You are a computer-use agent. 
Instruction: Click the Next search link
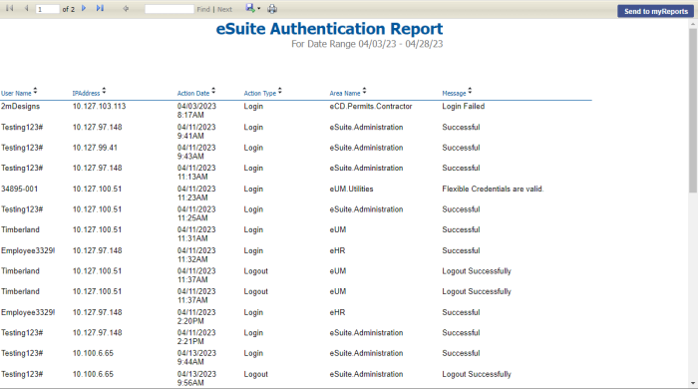click(x=224, y=9)
